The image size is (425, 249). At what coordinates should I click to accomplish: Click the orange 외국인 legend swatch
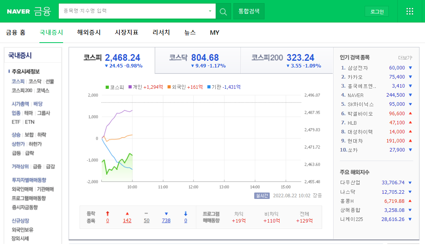pos(169,87)
